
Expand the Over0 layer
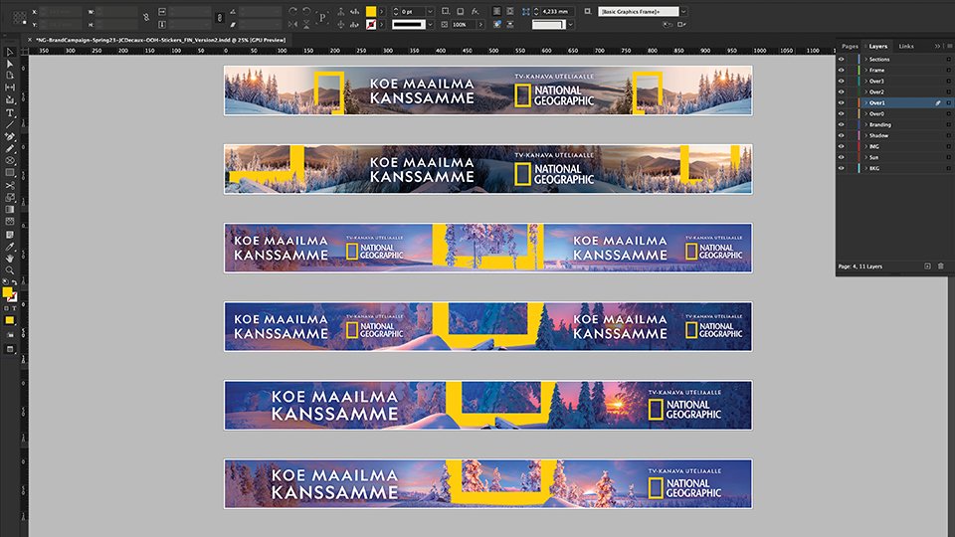866,113
